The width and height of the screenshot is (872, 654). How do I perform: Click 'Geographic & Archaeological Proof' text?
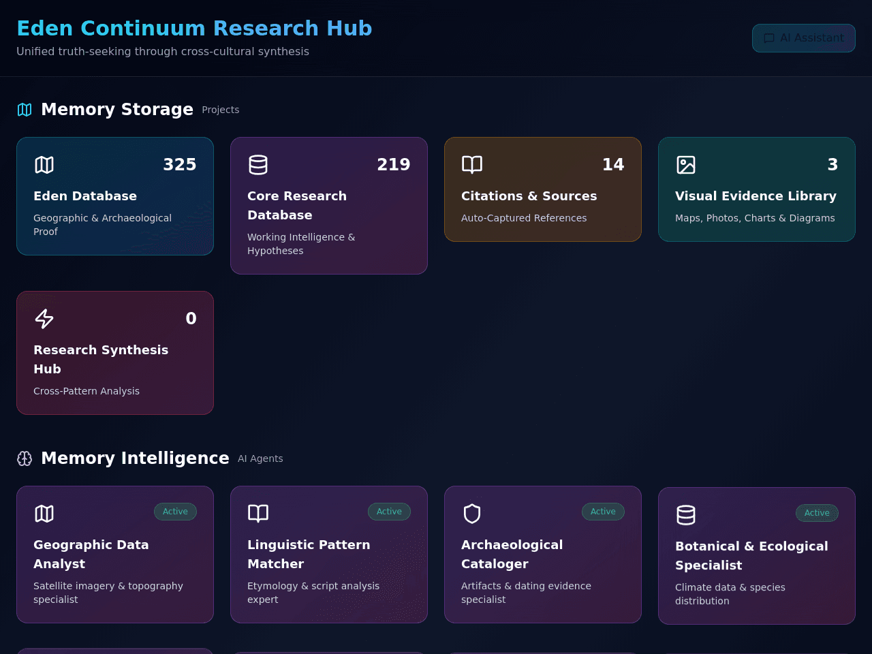point(102,225)
